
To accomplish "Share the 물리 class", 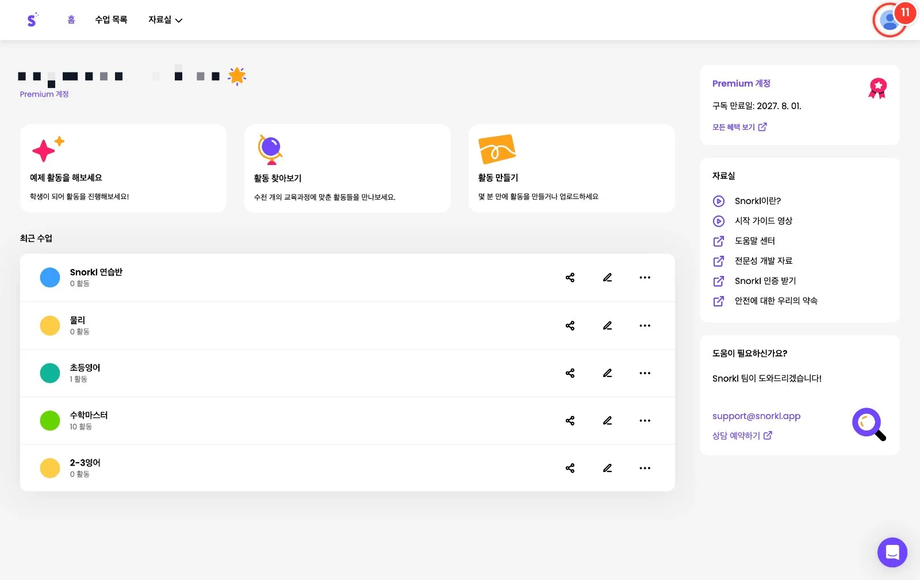I will (570, 325).
